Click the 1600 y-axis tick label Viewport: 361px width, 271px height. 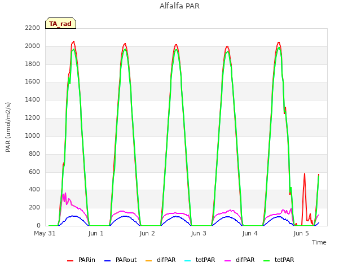click(x=33, y=81)
